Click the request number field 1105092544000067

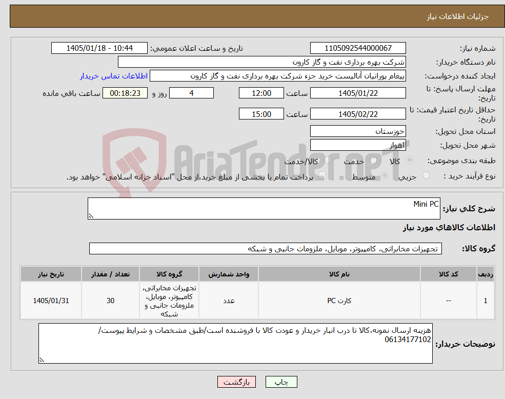[x=358, y=48]
